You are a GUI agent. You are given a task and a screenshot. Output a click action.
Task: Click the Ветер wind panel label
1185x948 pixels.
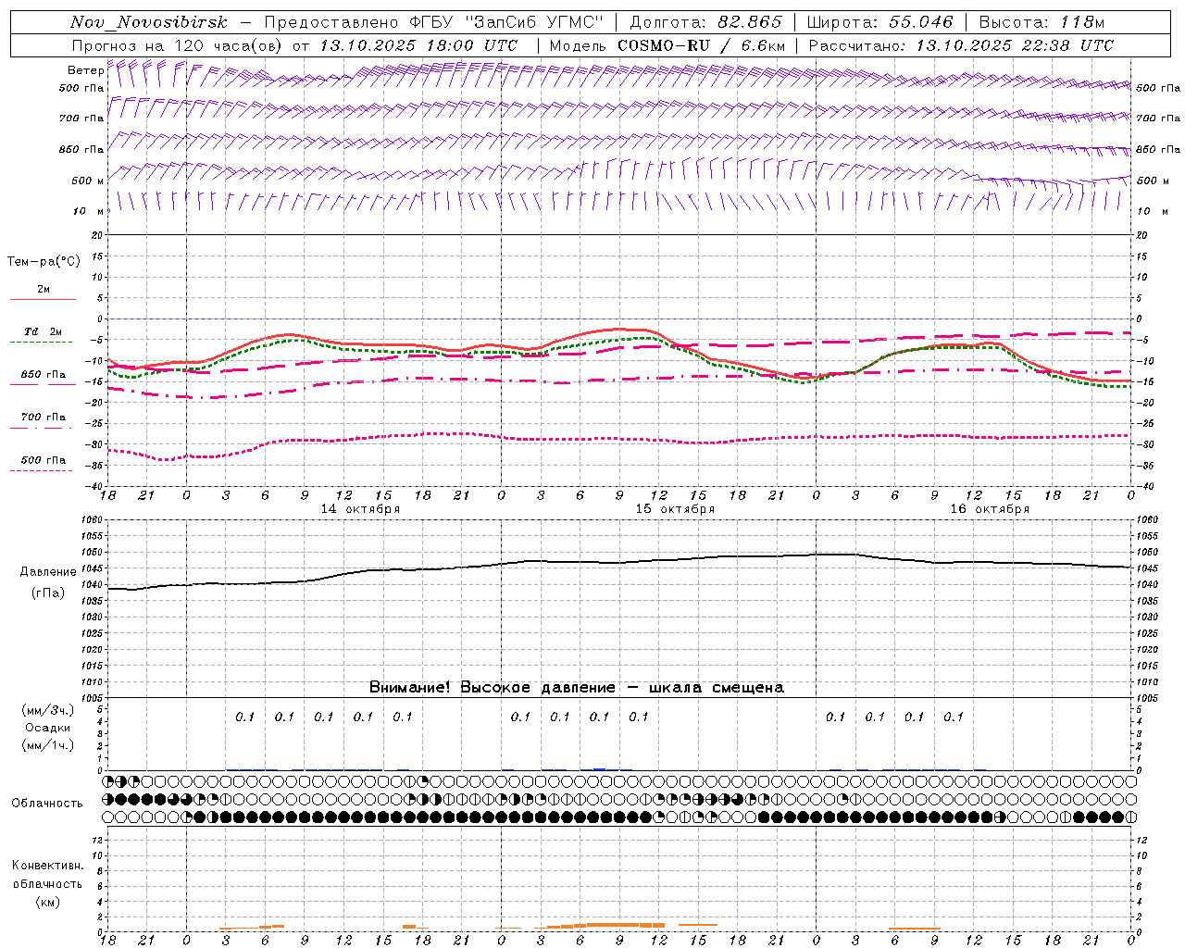pyautogui.click(x=85, y=70)
